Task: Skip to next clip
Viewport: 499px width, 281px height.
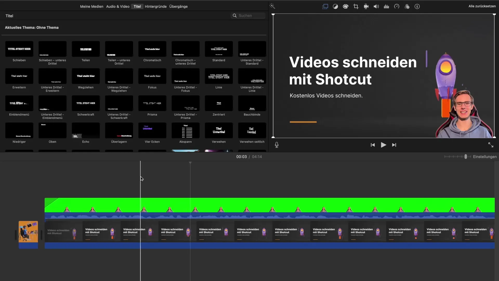Action: pyautogui.click(x=394, y=145)
